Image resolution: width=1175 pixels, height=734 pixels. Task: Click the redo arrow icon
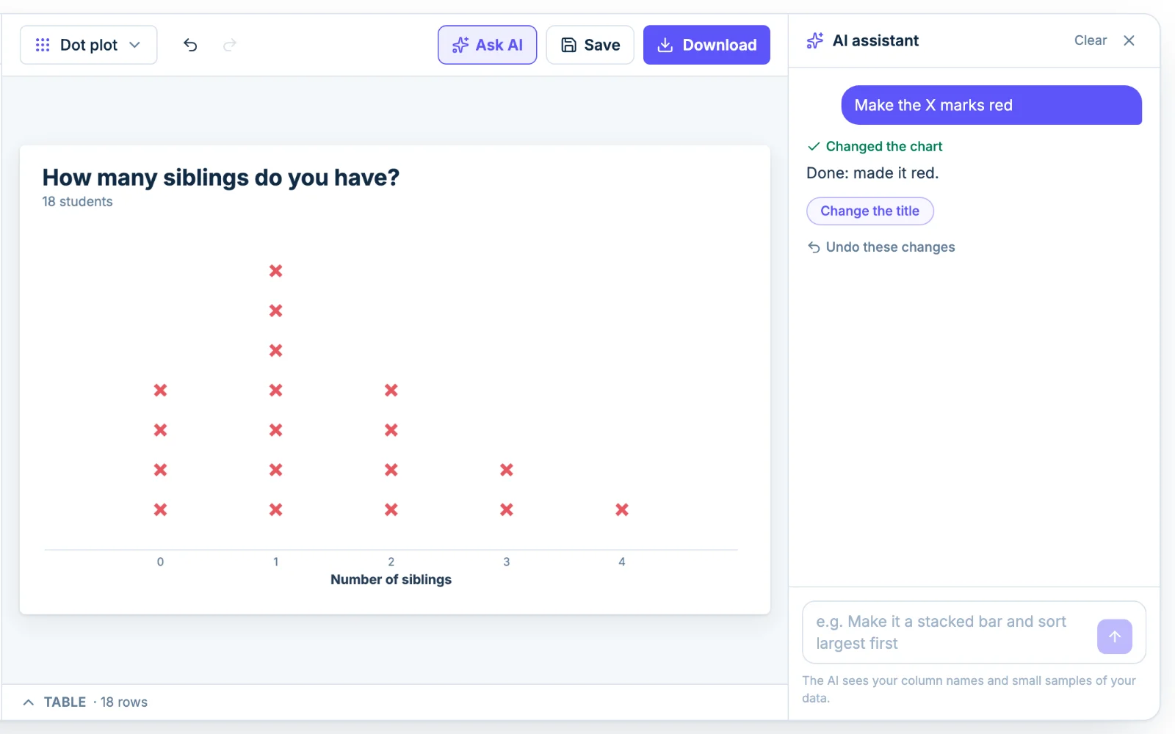(230, 45)
